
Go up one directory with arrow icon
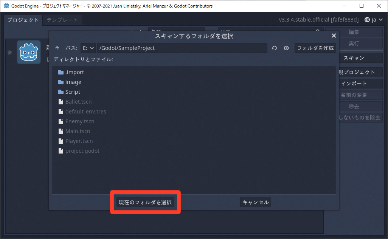tap(57, 48)
